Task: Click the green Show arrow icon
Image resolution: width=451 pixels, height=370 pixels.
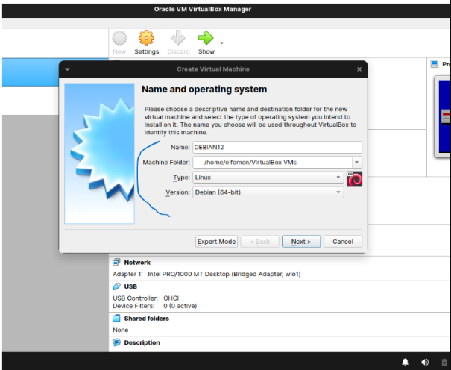Action: click(x=206, y=38)
